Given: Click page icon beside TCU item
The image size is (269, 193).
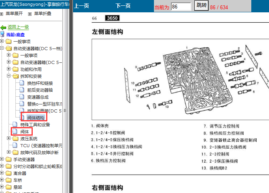Looking at the screenshot, I should pos(15,145).
